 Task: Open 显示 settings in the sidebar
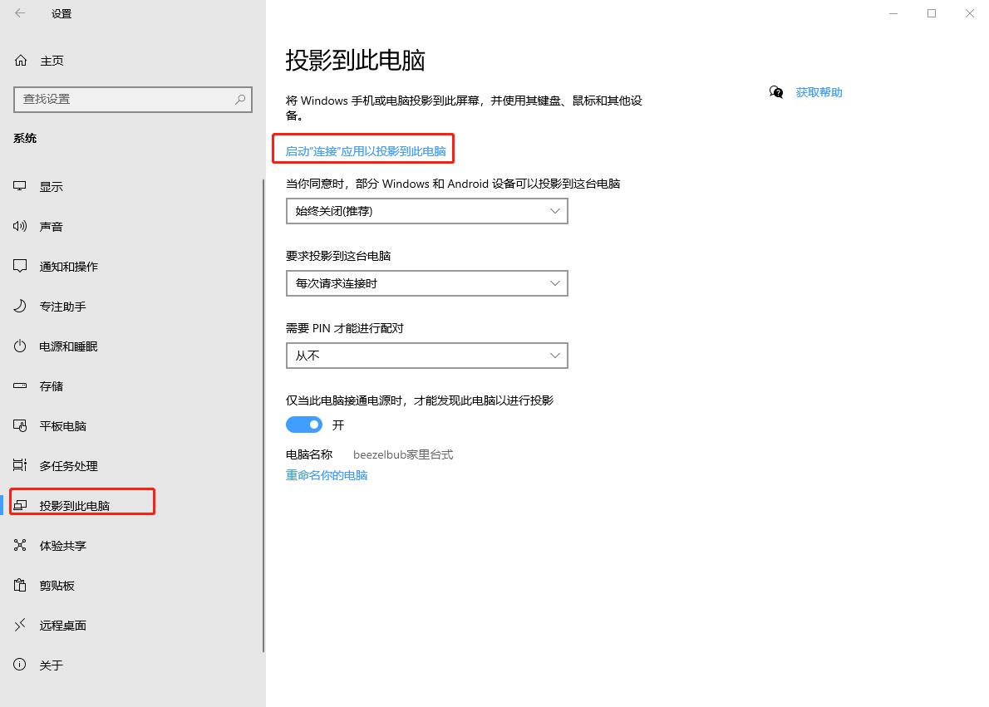click(x=50, y=186)
